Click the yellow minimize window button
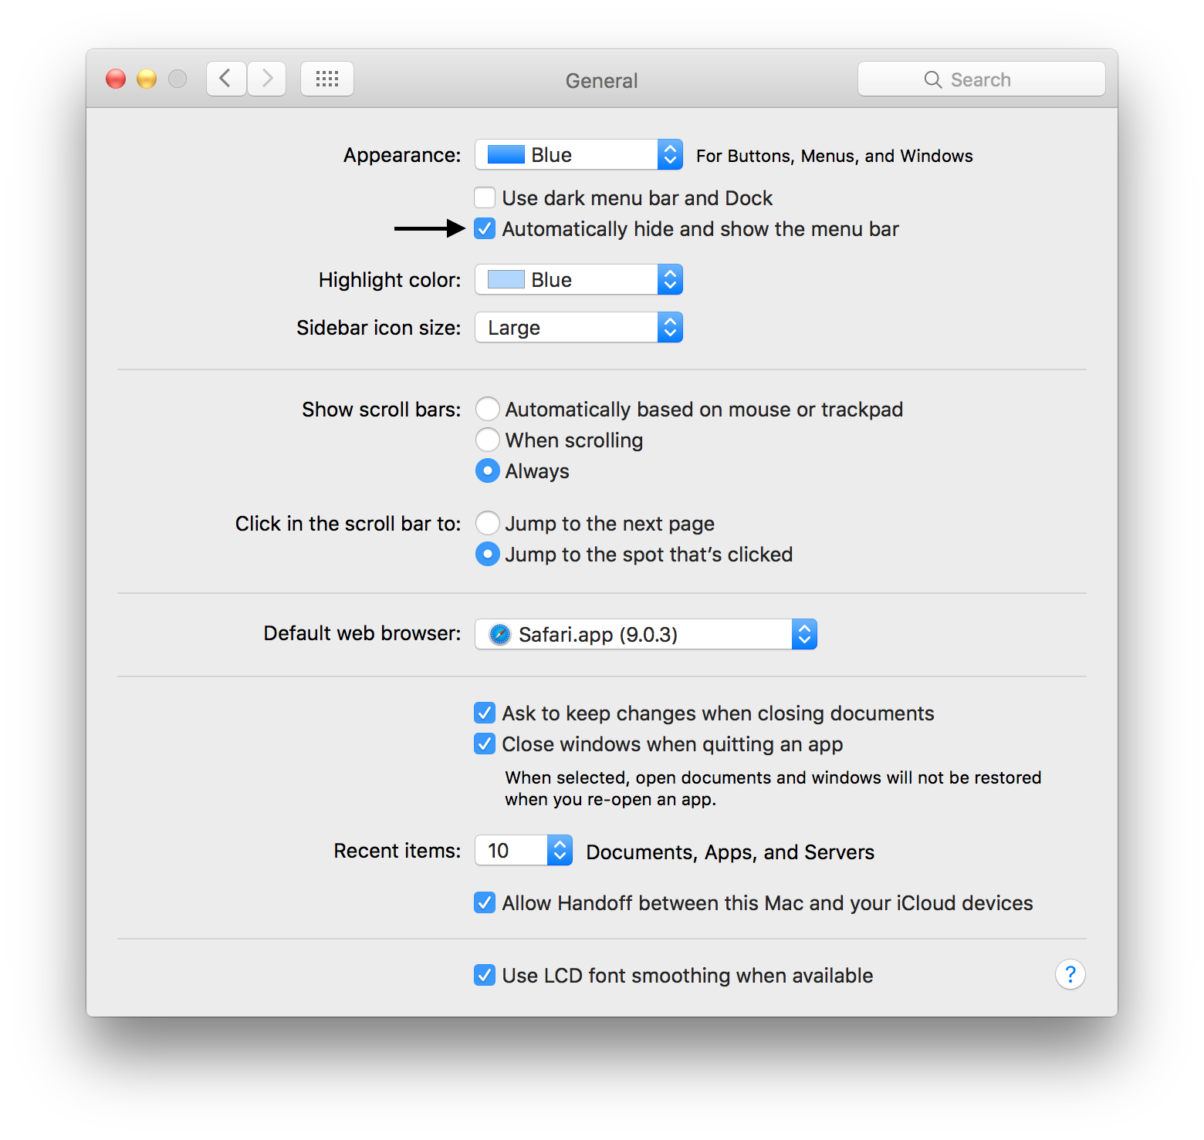This screenshot has height=1140, width=1204. pyautogui.click(x=147, y=79)
